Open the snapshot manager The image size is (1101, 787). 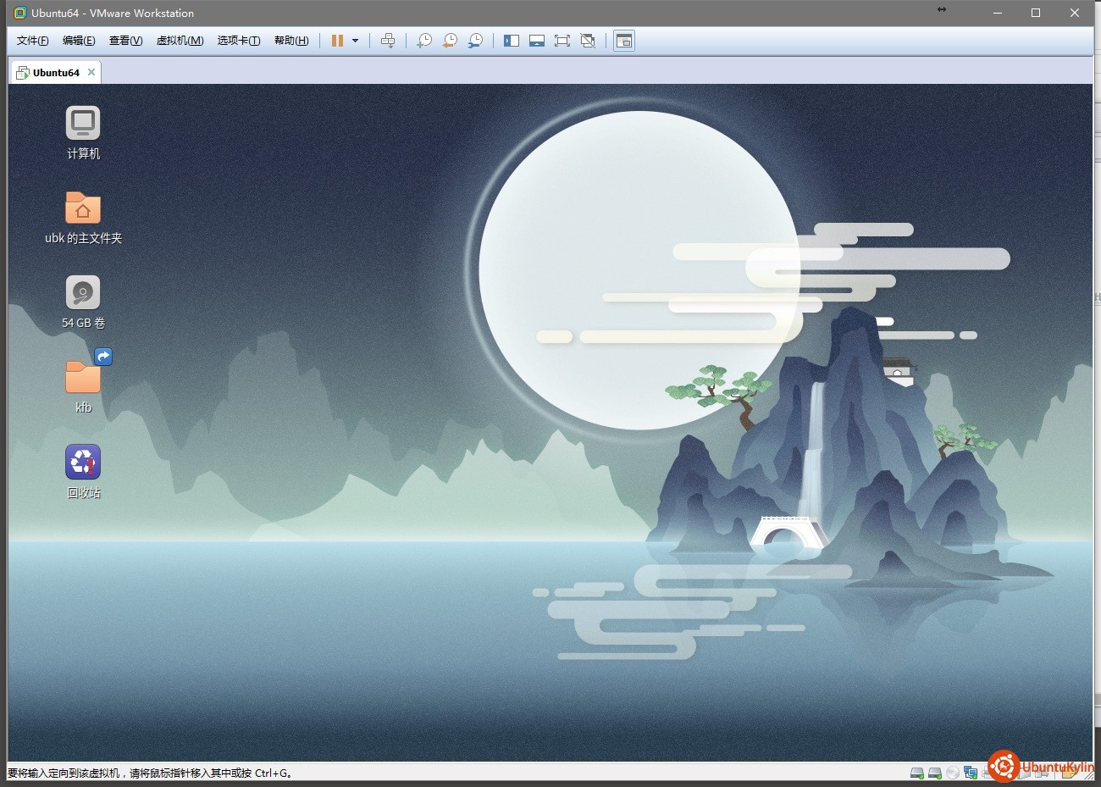point(476,41)
